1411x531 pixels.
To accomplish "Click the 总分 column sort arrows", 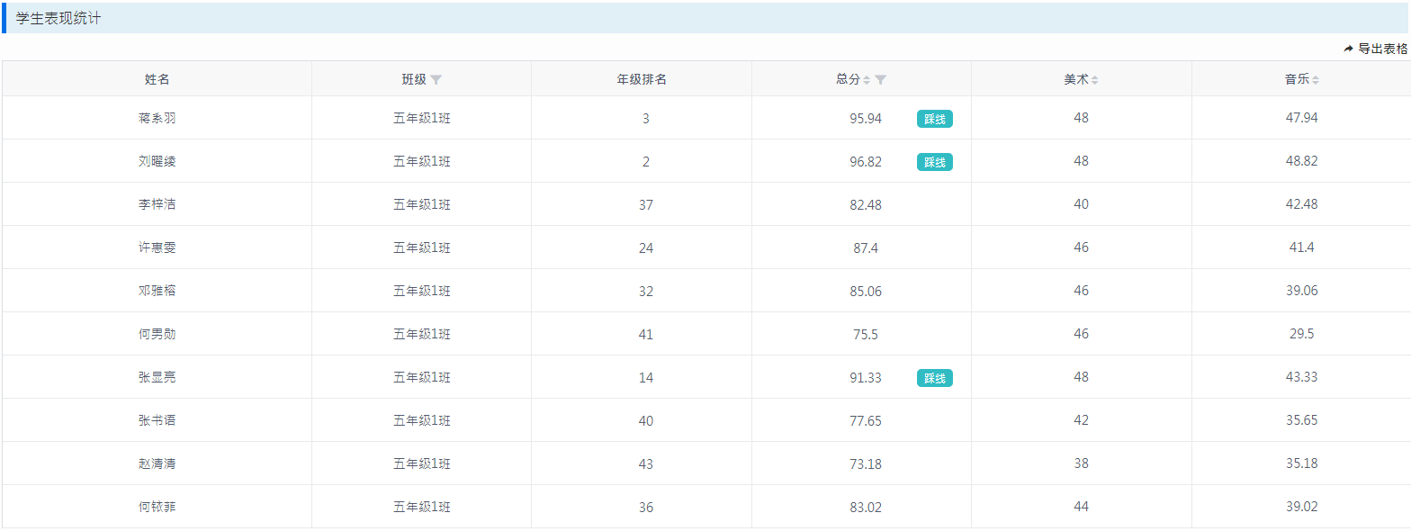I will pos(867,80).
